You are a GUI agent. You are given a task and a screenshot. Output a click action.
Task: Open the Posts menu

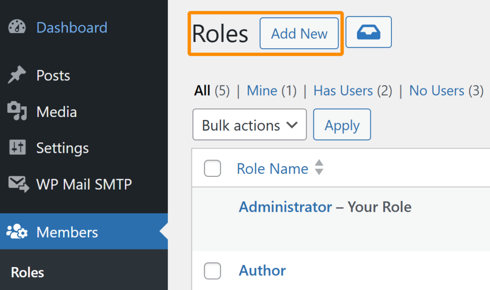[x=53, y=75]
